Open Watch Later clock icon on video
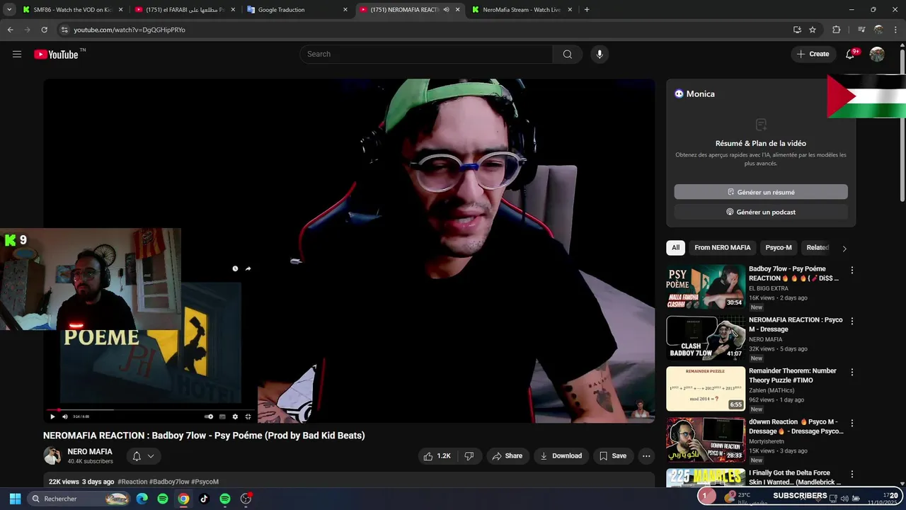 coord(235,268)
